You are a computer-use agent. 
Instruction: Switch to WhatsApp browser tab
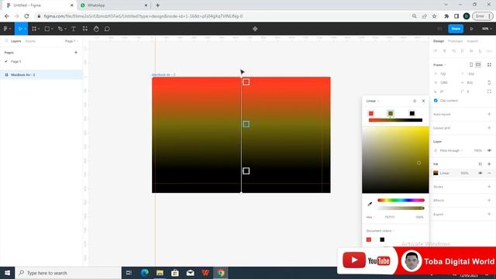point(114,5)
